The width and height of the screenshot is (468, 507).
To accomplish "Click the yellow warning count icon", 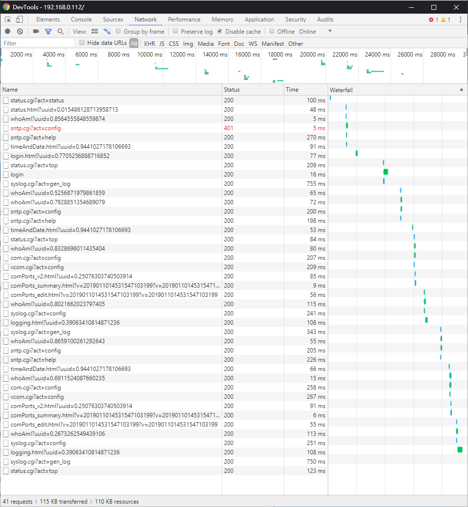I will tap(444, 19).
